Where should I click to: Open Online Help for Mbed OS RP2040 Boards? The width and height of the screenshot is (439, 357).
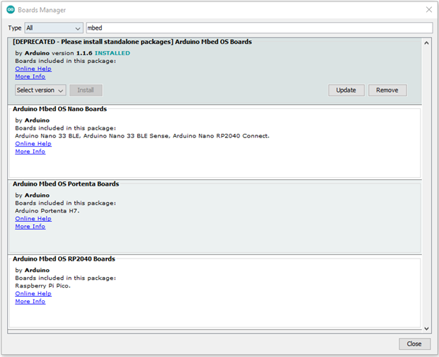click(33, 293)
